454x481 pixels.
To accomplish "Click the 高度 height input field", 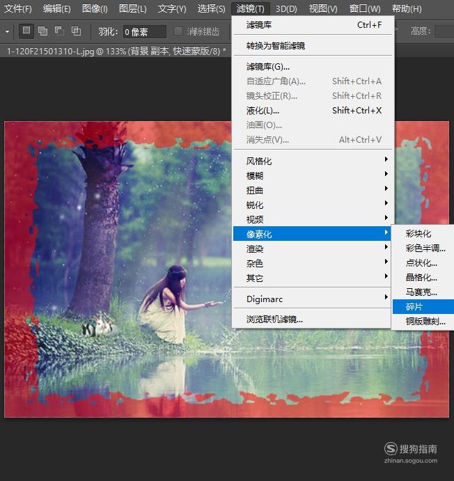I will click(x=444, y=31).
